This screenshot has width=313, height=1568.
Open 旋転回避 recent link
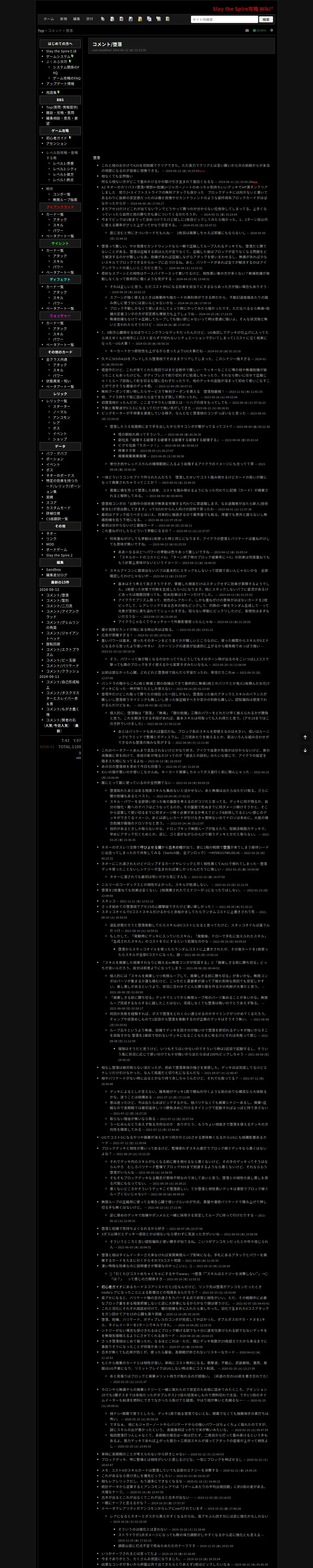pyautogui.click(x=53, y=644)
